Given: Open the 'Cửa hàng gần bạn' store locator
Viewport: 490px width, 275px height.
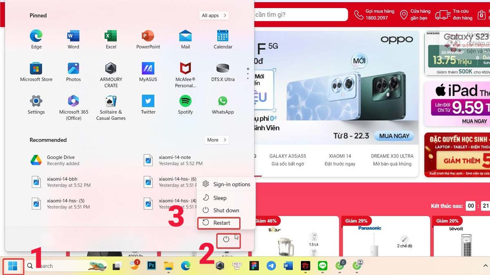Looking at the screenshot, I should pyautogui.click(x=415, y=15).
